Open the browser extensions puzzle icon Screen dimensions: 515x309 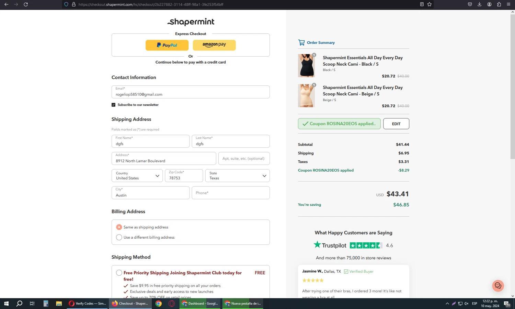point(499,4)
